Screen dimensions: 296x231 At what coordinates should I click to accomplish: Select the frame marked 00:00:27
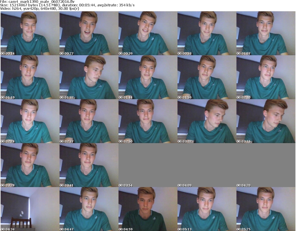pos(89,33)
